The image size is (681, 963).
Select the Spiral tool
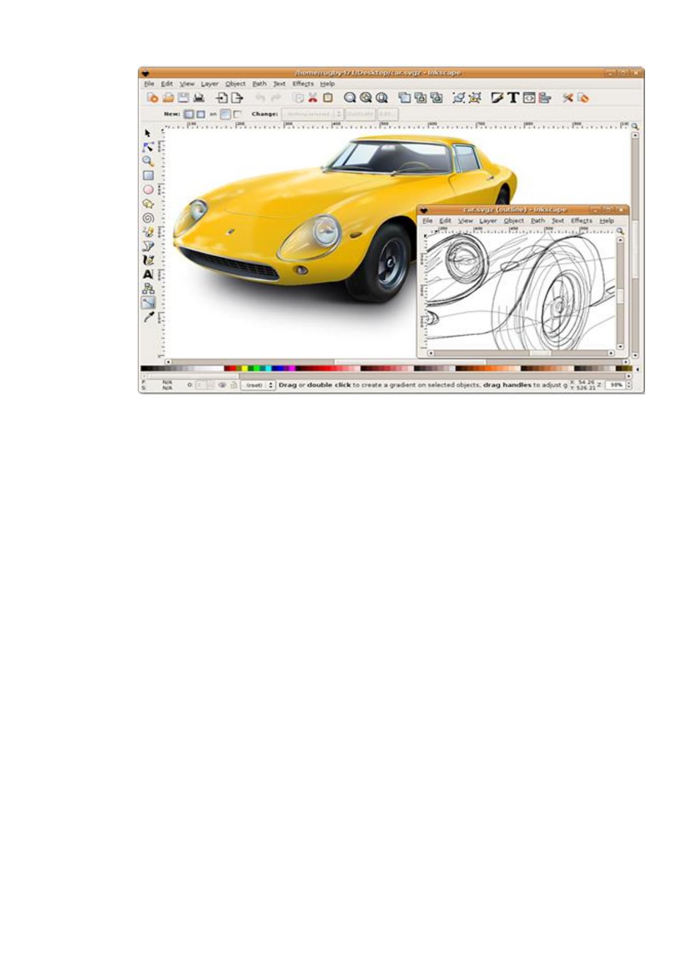tap(148, 218)
